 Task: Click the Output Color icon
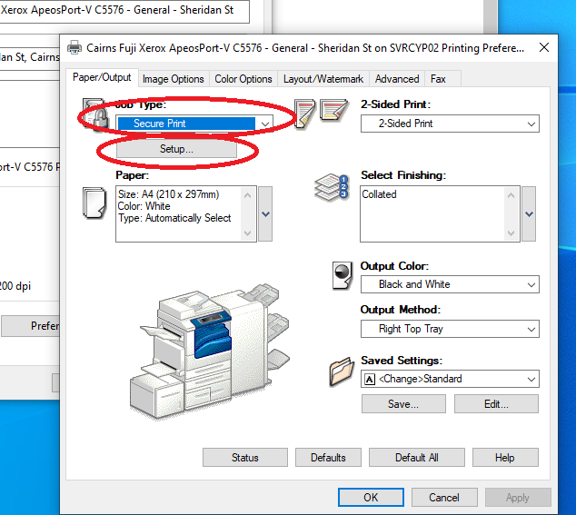342,276
